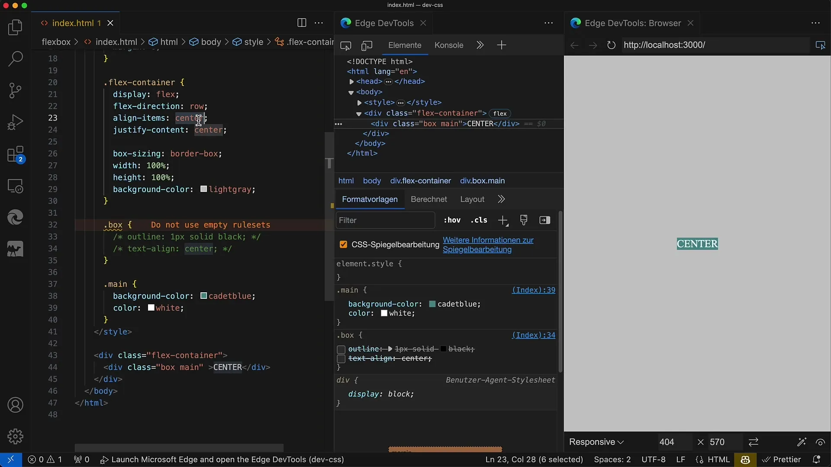Reload the localhost page in browser
The height and width of the screenshot is (467, 831).
611,45
